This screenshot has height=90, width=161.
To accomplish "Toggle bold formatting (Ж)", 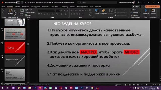I will click(39, 14).
